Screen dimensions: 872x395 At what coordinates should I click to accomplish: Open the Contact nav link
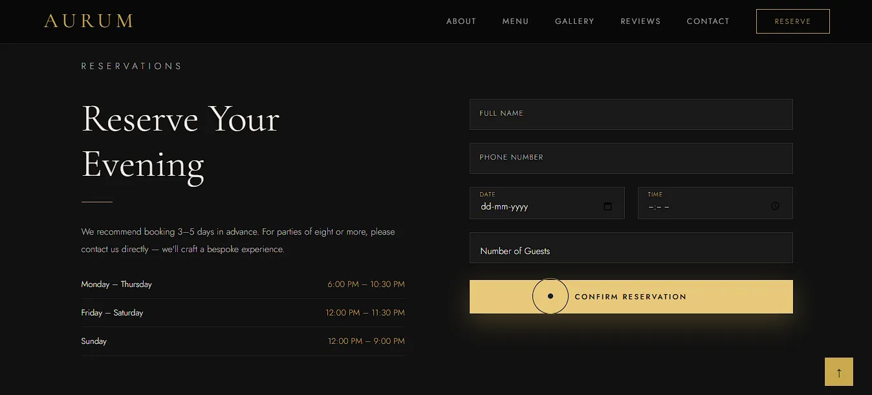click(x=708, y=21)
